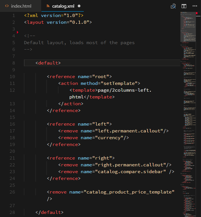This screenshot has height=217, width=201.
Task: Click remove name="currency" line
Action: 94,137
